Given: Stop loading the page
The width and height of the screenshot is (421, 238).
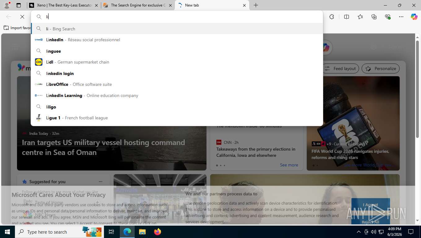Looking at the screenshot, I should [x=22, y=17].
